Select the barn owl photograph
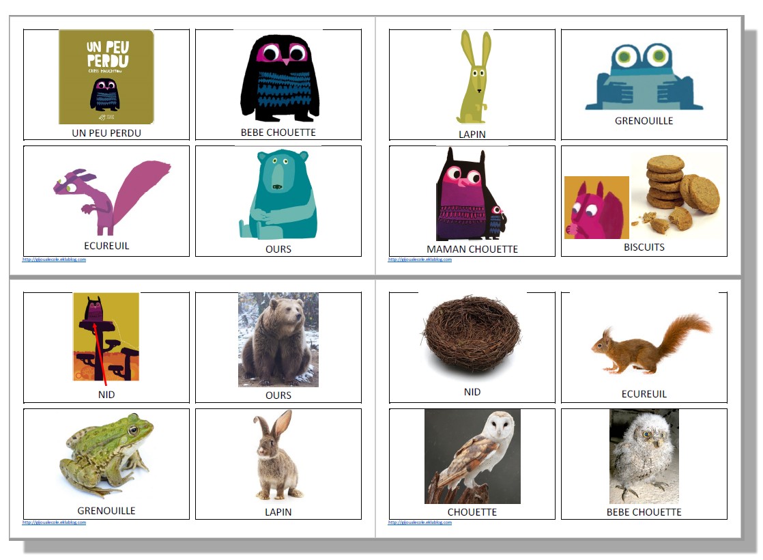Image resolution: width=763 pixels, height=560 pixels. tap(472, 456)
